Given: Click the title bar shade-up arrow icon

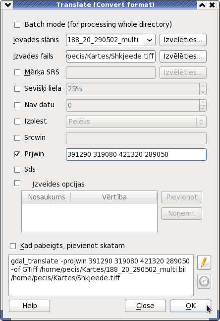Looking at the screenshot, I should 202,4.
